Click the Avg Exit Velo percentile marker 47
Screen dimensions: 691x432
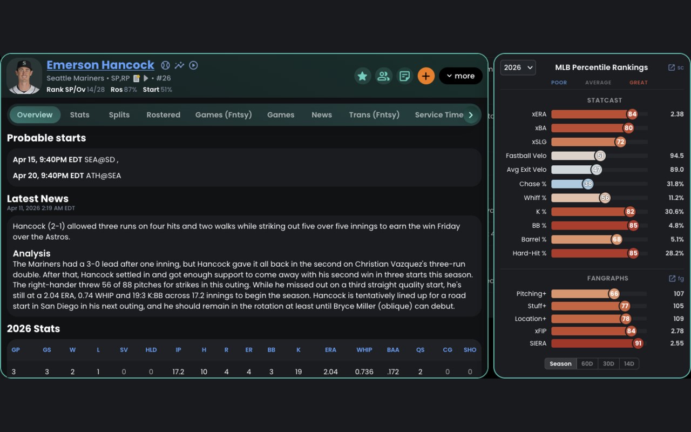tap(596, 170)
